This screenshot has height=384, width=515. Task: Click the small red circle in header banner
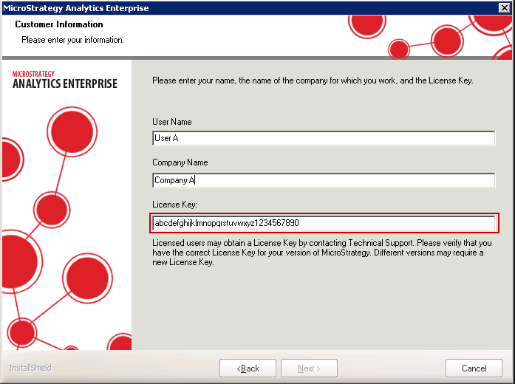tap(399, 49)
